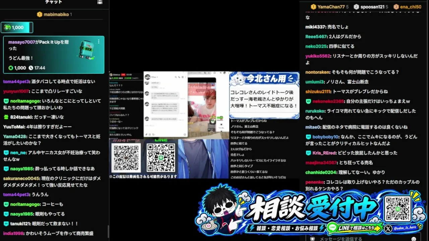This screenshot has width=429, height=241.
Task: Open YamaChan77's profile in the top gifters row
Action: pyautogui.click(x=331, y=7)
